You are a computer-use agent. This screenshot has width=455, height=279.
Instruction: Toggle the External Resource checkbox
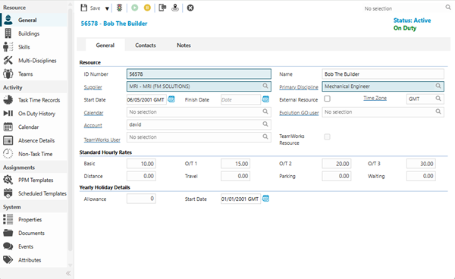(328, 99)
